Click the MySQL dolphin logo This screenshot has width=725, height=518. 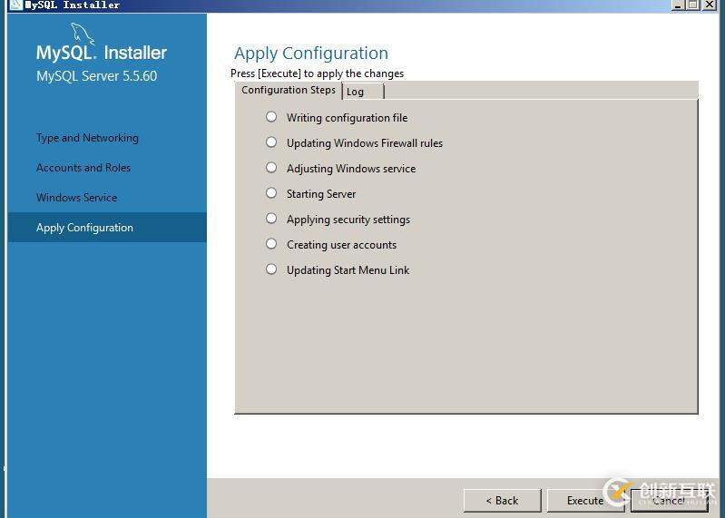click(x=83, y=34)
